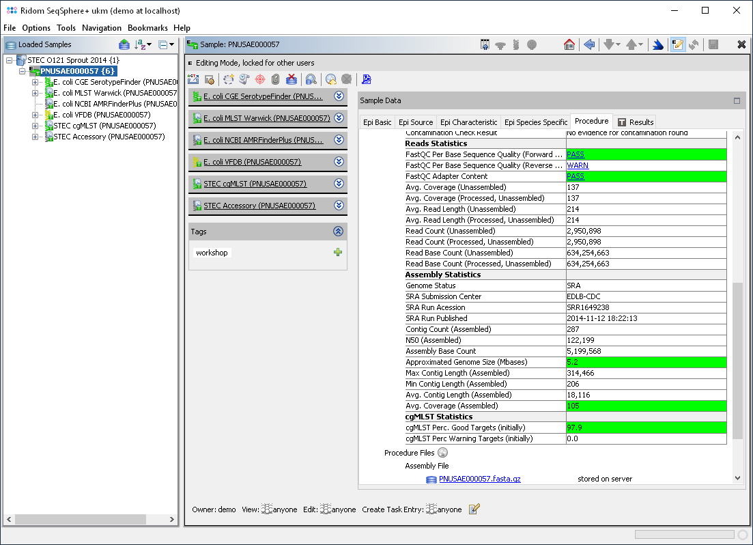Collapse the Tags section
The width and height of the screenshot is (753, 545).
(x=338, y=232)
